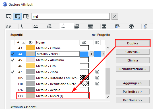This screenshot has width=153, height=109.
Task: Click orange color swatch of Metallo - Ottone
Action: 30,48
